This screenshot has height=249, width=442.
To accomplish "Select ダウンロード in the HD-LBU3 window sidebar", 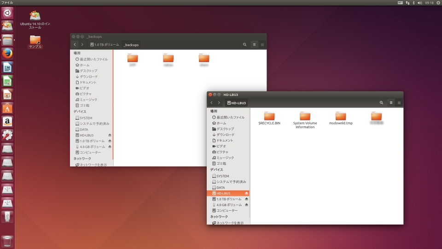I will point(228,135).
